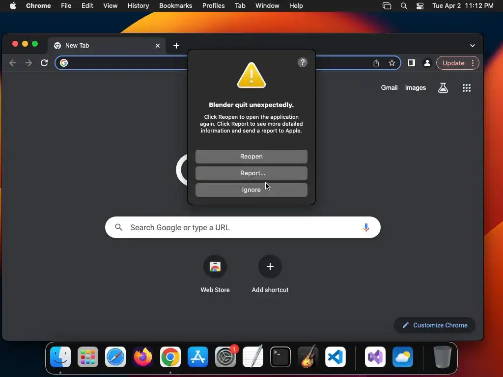Launch Safari from the Dock
The width and height of the screenshot is (503, 377).
115,357
